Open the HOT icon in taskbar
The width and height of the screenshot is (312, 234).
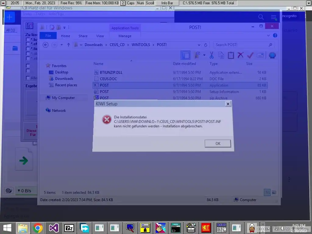206,228
